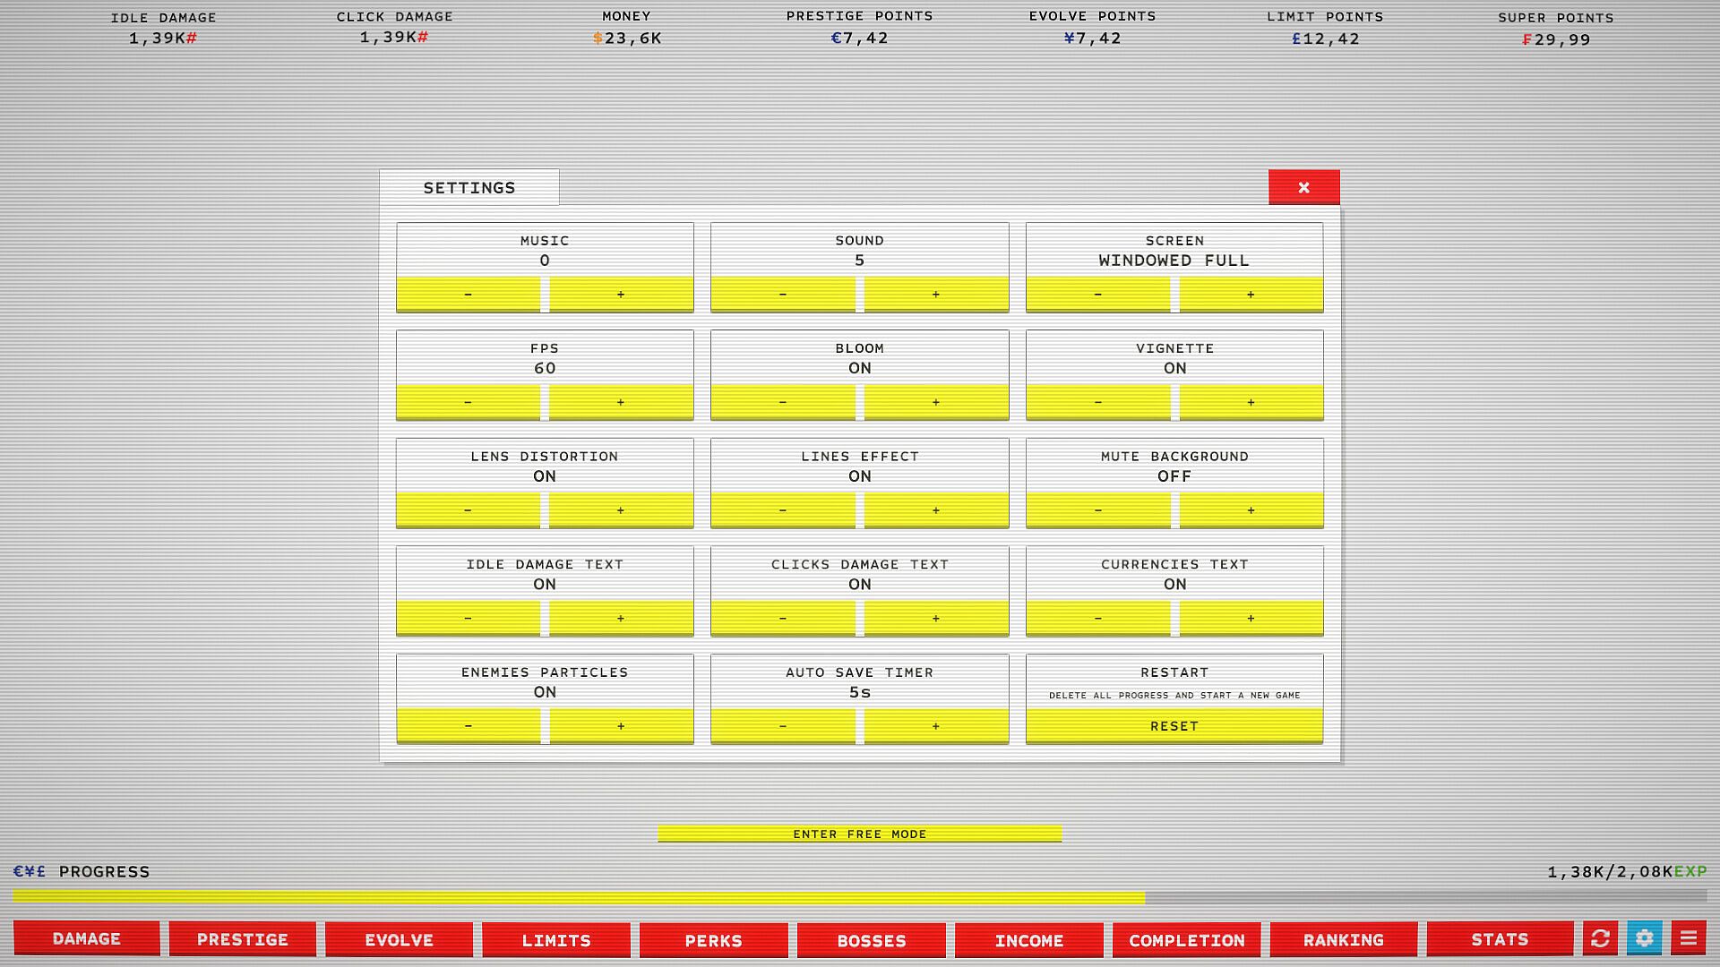Increase music volume with plus
1720x967 pixels.
pos(621,294)
